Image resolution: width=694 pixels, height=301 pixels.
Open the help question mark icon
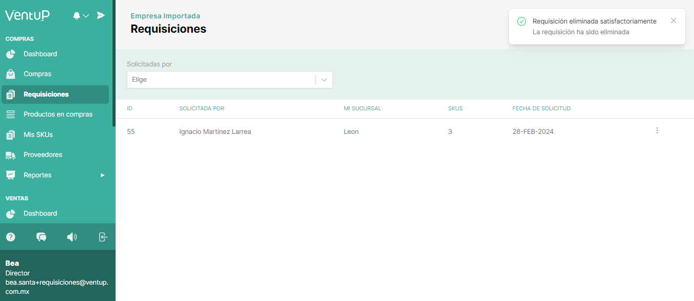(x=10, y=237)
